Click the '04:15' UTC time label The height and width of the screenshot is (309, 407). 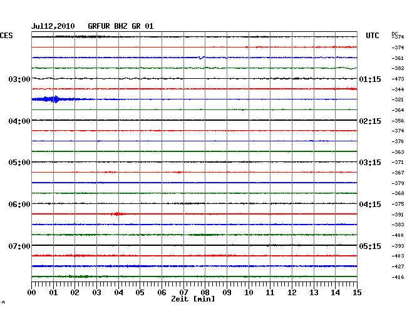coord(370,205)
